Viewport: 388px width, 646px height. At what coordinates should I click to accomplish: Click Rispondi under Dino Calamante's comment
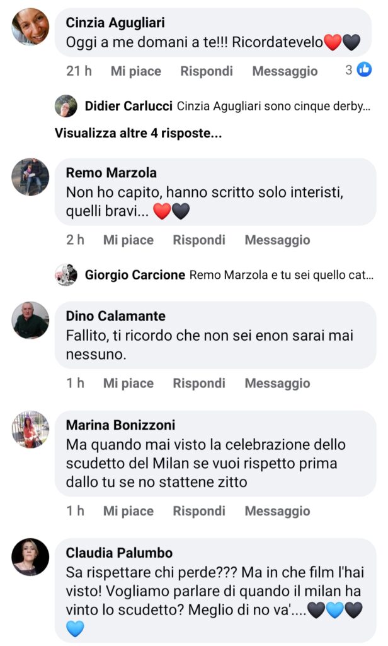(199, 383)
